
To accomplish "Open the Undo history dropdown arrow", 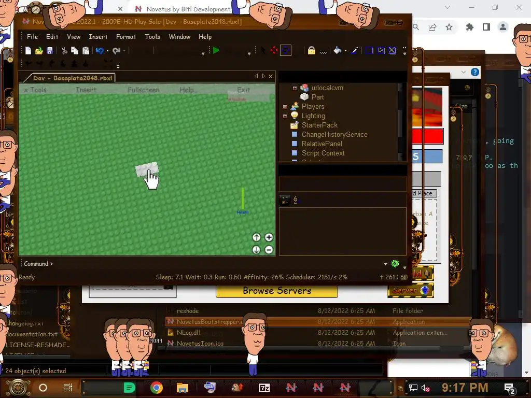I will click(107, 51).
